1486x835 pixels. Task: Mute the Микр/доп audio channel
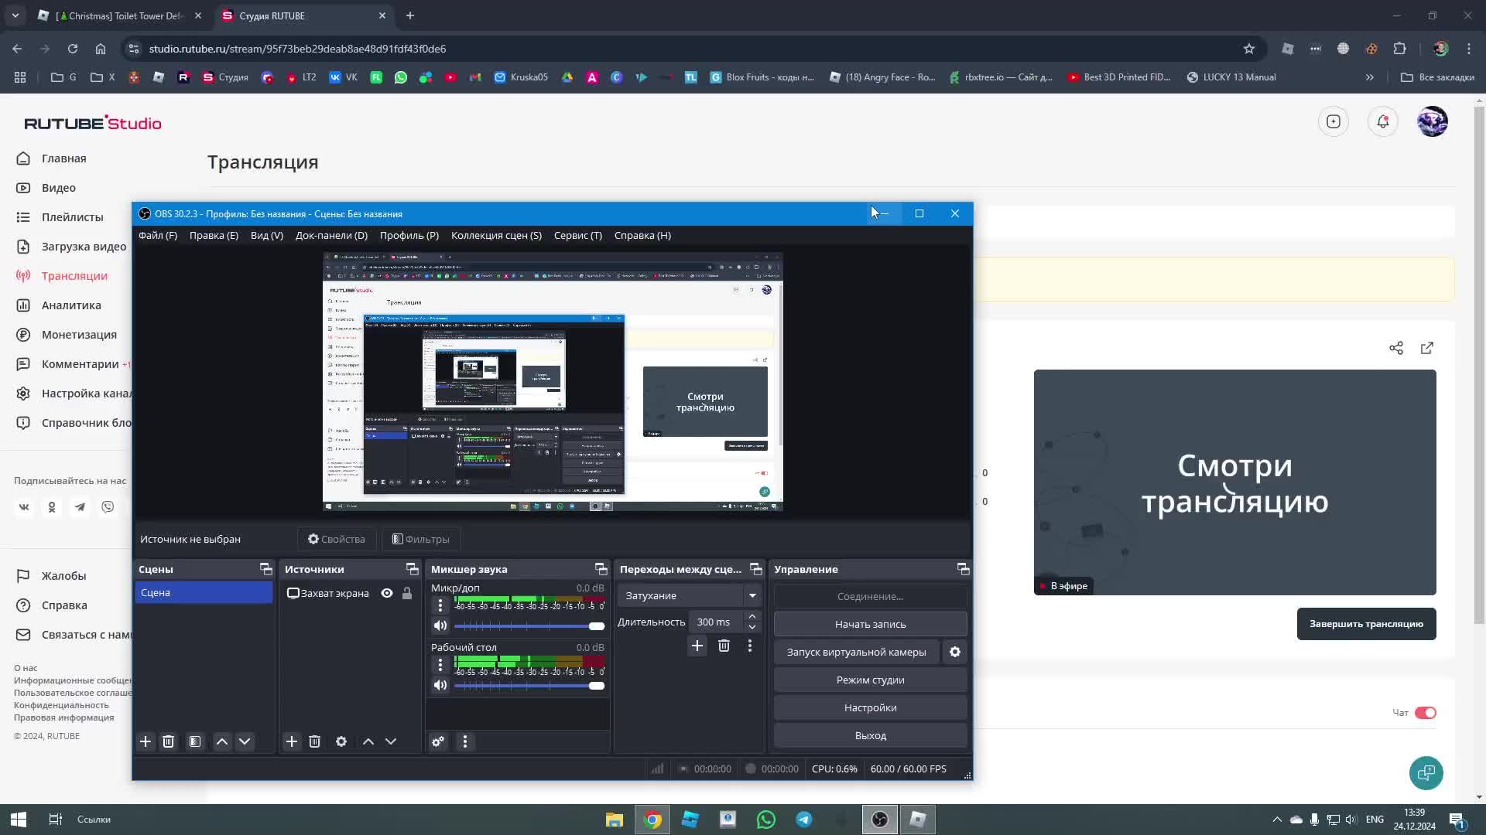coord(440,625)
